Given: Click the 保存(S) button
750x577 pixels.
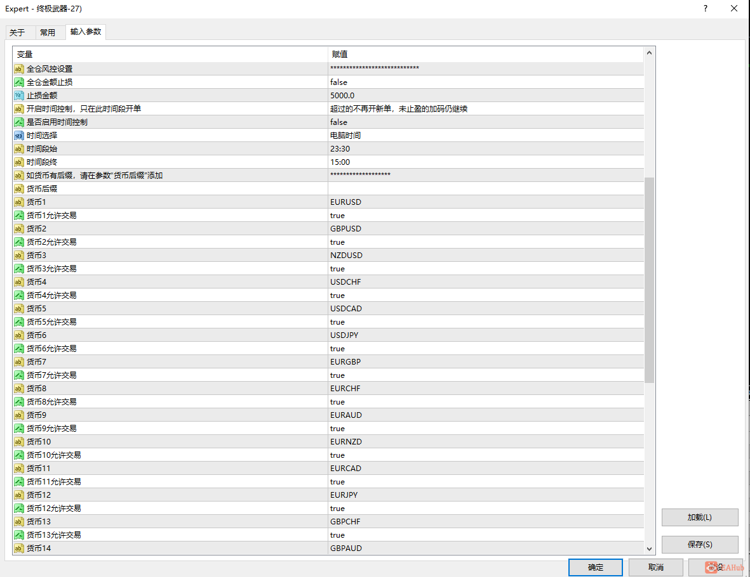Looking at the screenshot, I should [700, 544].
